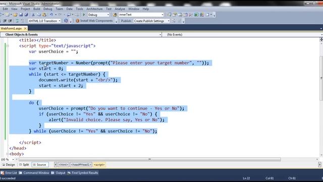323x182 pixels.
Task: Collapse the script block outlining marker
Action: click(x=8, y=46)
